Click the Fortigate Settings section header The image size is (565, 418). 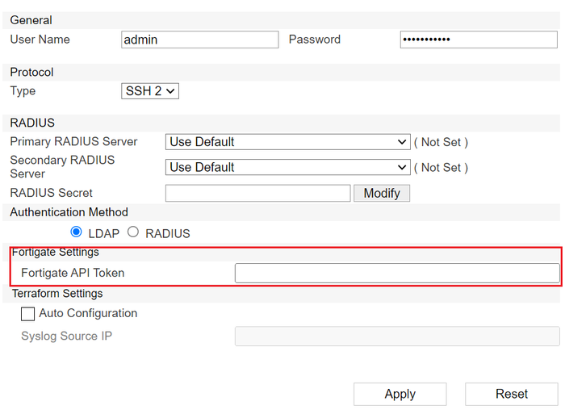tap(55, 253)
